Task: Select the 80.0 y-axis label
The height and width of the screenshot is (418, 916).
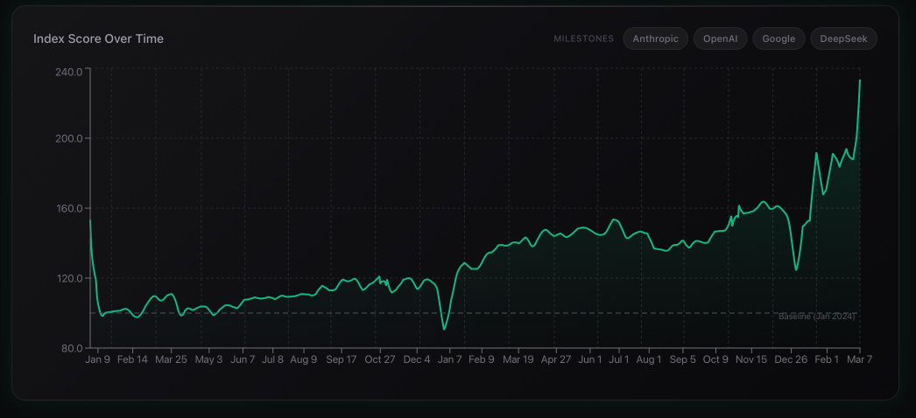Action: click(71, 348)
